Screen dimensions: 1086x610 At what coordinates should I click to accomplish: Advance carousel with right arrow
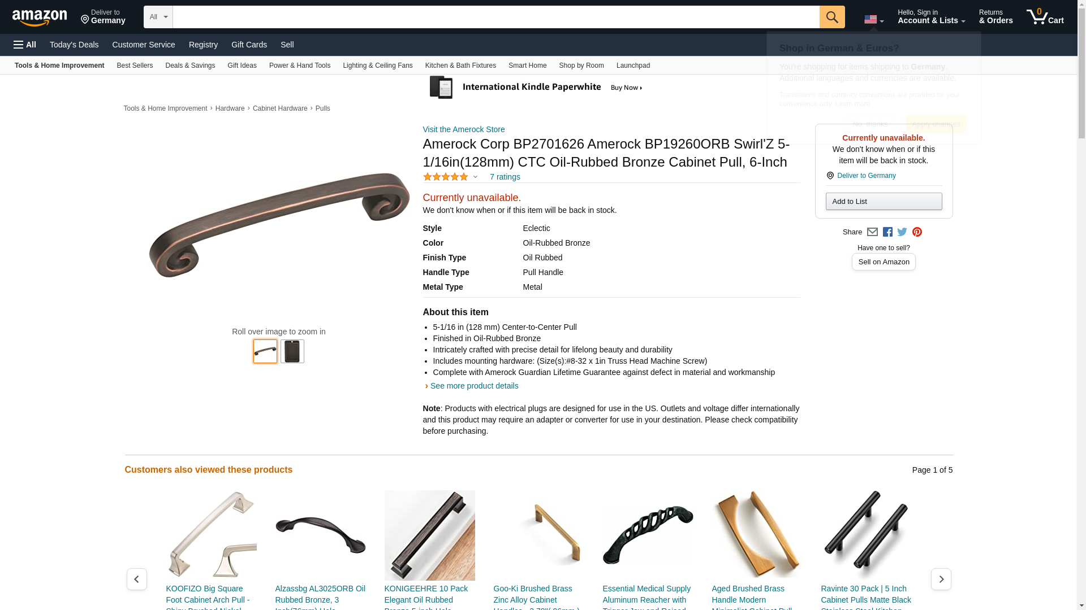pos(941,579)
